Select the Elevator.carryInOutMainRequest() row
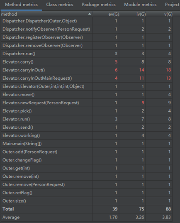Viewport: 180px width, 223px height. [x=87, y=78]
